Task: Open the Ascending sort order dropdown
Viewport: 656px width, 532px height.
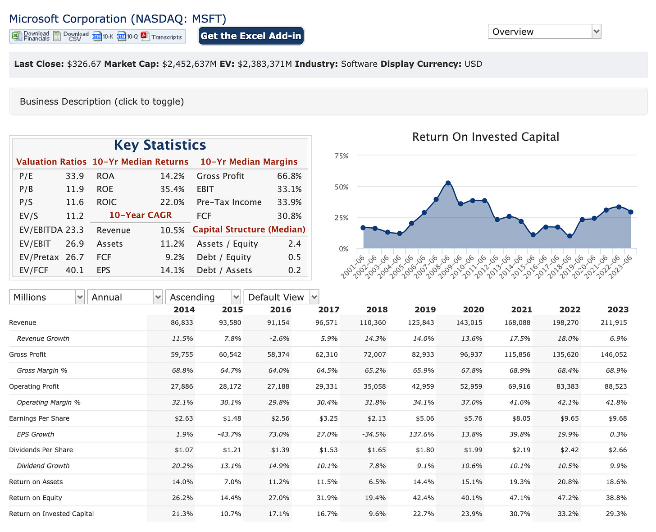Action: point(203,297)
